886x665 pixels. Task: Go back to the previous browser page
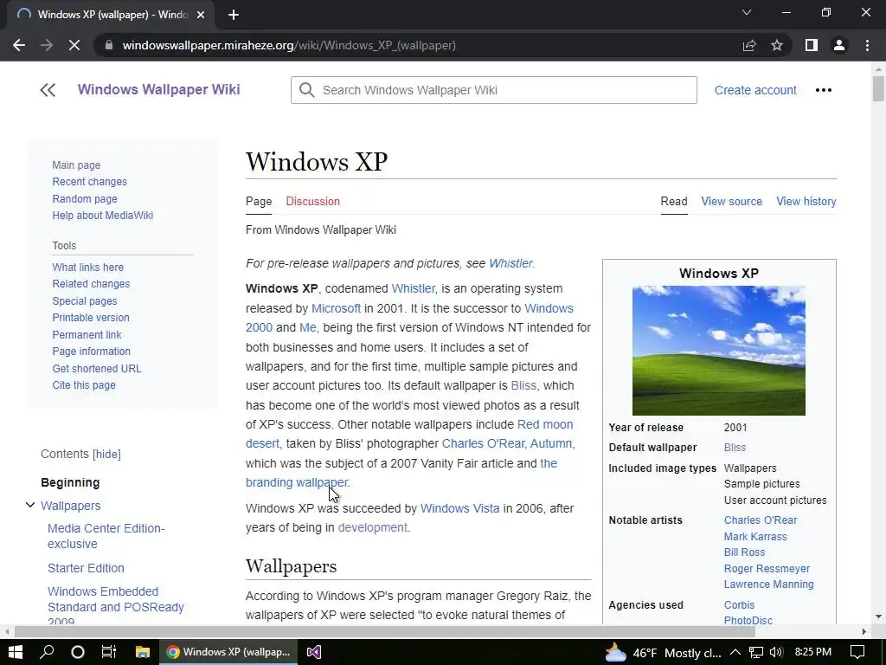pos(19,45)
